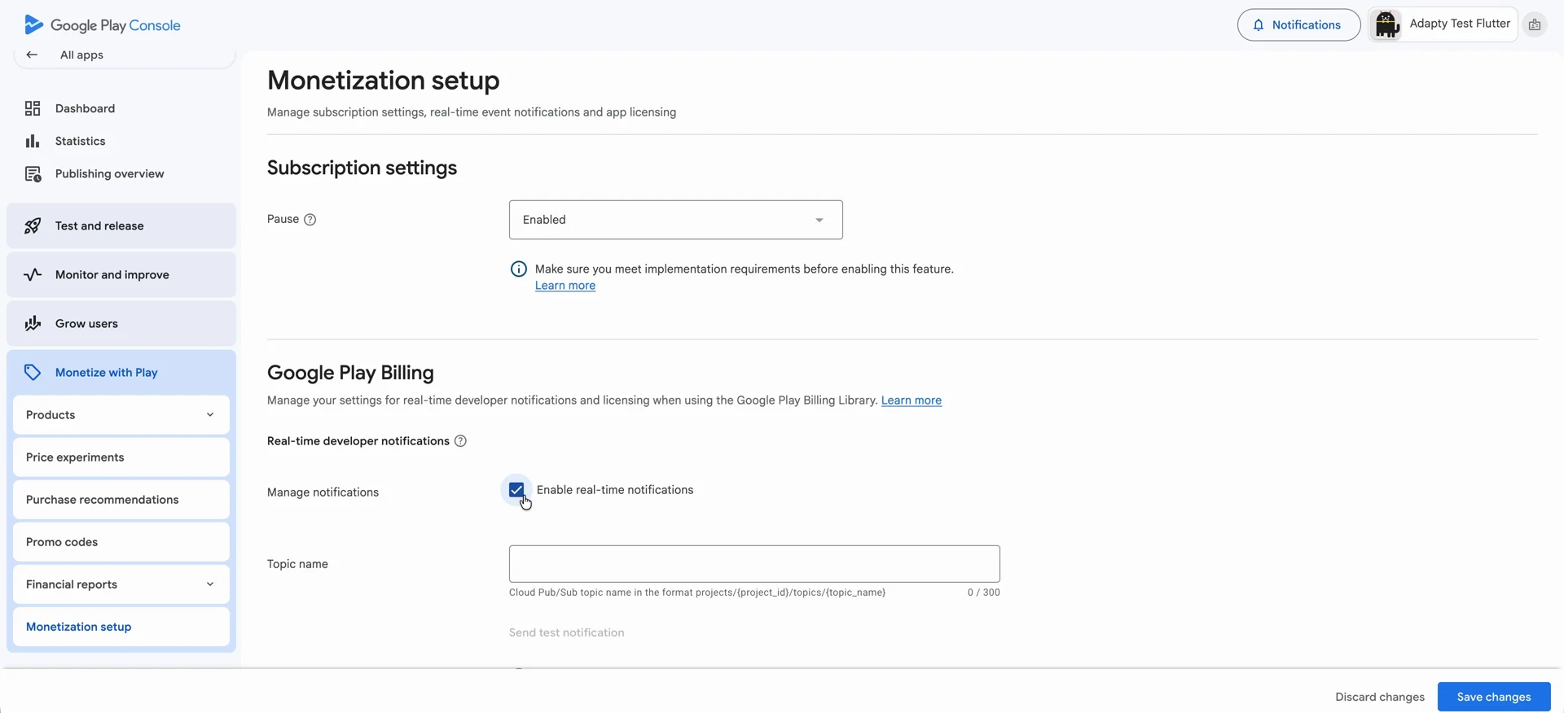
Task: Expand the Grow users section
Action: coord(121,324)
